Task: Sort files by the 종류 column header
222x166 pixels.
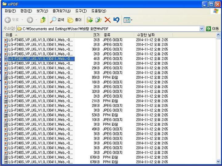Action: click(118, 35)
